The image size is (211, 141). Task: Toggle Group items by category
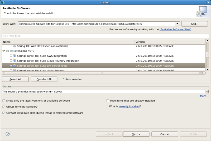[x=4, y=107]
